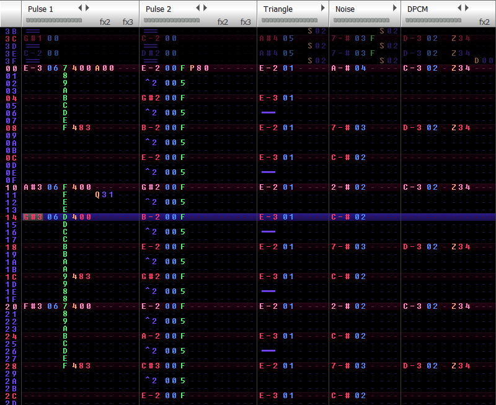Click Pulse 1 right arrow to add effect column
This screenshot has width=496, height=405.
tap(87, 8)
